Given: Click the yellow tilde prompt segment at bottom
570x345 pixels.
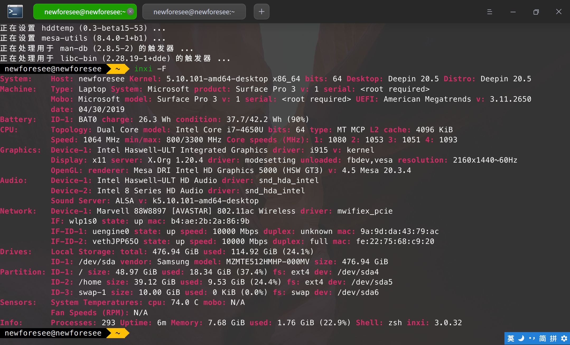Looking at the screenshot, I should coord(118,333).
